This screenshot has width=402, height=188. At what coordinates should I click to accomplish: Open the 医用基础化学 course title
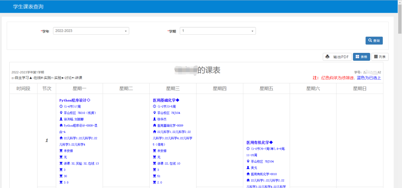[x=166, y=100]
